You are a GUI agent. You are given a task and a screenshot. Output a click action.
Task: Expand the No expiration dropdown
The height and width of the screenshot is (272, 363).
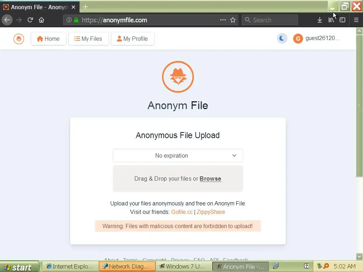pos(178,156)
